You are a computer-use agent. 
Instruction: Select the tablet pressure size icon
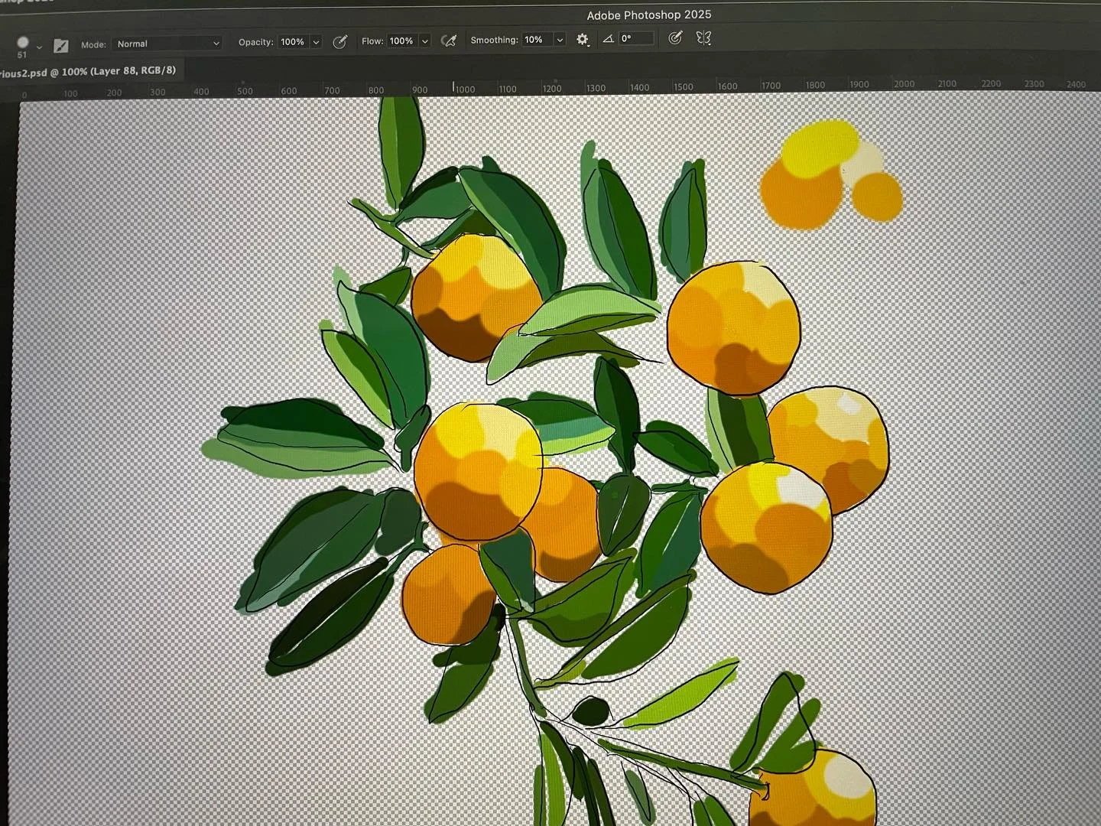click(x=674, y=37)
